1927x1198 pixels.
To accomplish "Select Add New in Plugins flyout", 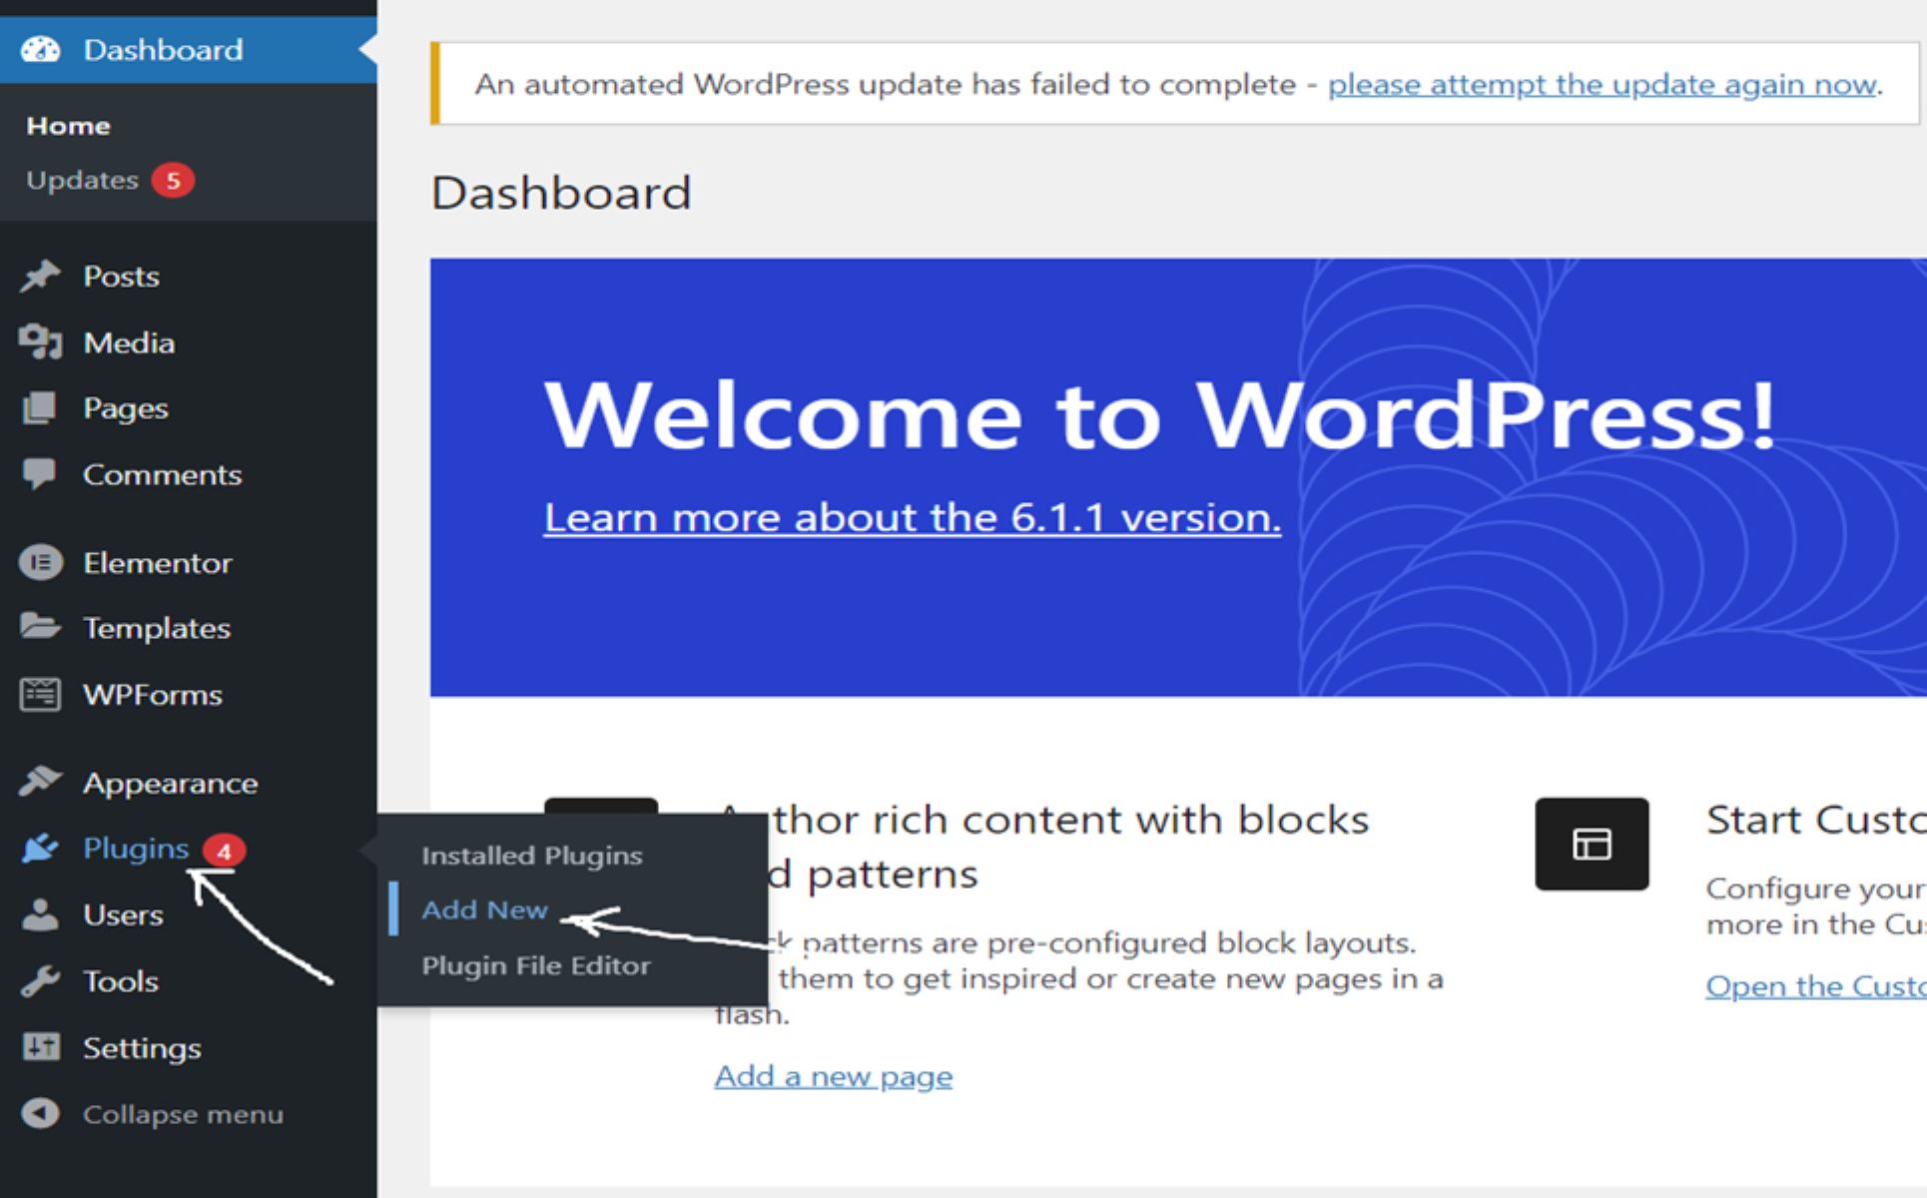I will click(484, 909).
